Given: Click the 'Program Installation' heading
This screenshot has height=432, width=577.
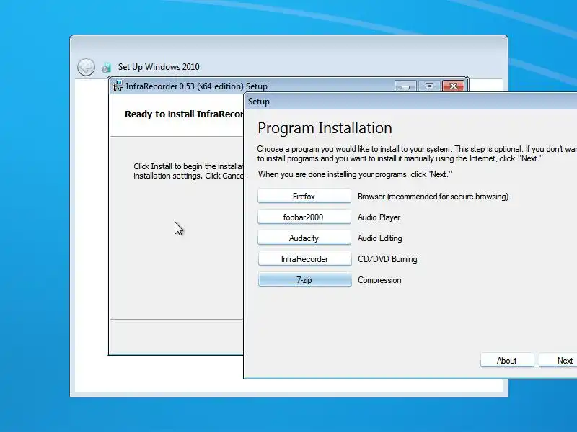Looking at the screenshot, I should [x=325, y=128].
